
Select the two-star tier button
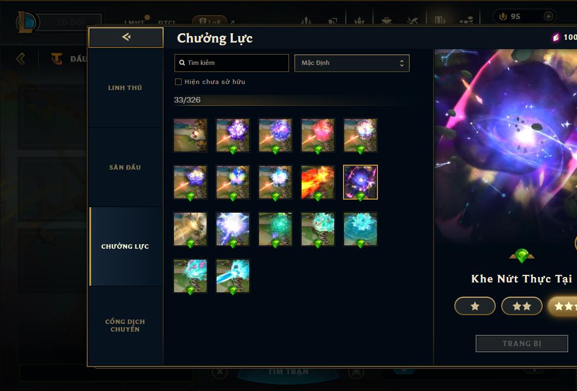click(522, 306)
